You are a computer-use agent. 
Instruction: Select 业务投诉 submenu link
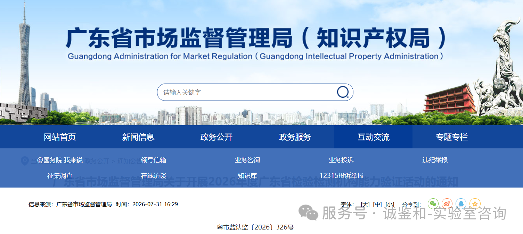(x=341, y=160)
